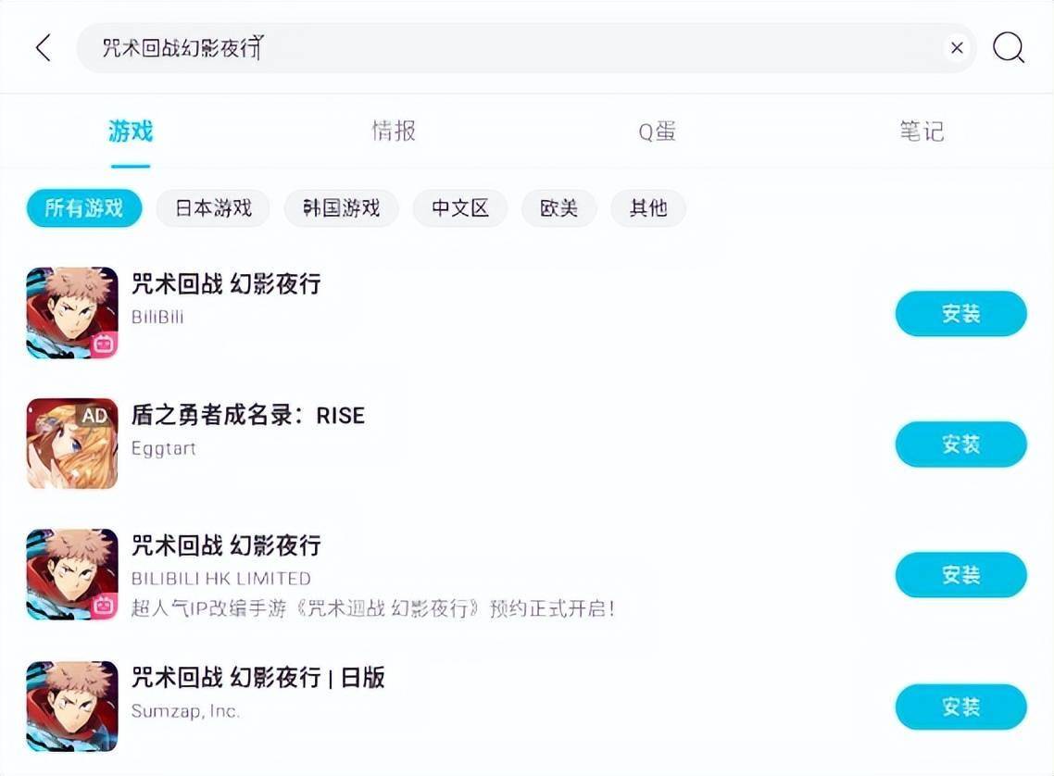Image resolution: width=1054 pixels, height=776 pixels.
Task: Open 盾之勇者成名录 RISE ad game icon
Action: 72,444
